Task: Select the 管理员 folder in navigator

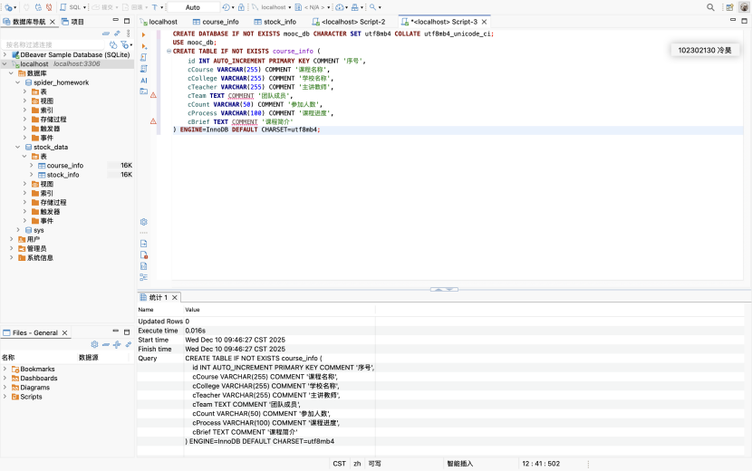Action: 36,248
